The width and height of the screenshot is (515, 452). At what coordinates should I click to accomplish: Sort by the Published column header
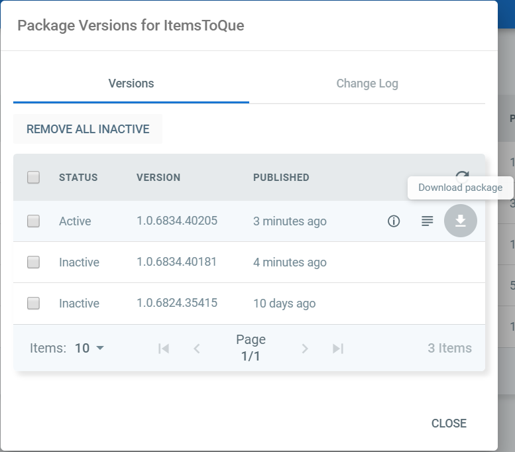pos(281,178)
